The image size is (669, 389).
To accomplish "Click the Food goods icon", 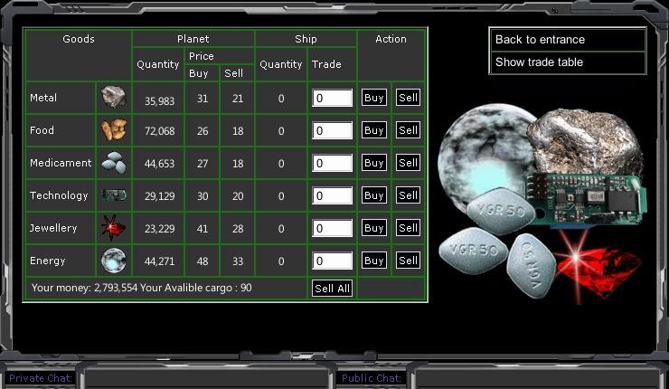I will pyautogui.click(x=114, y=130).
